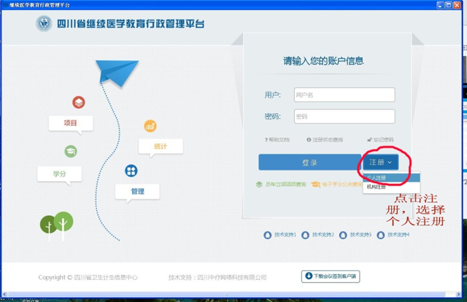Click the 忘记密码 link
This screenshot has width=467, height=302.
(380, 140)
